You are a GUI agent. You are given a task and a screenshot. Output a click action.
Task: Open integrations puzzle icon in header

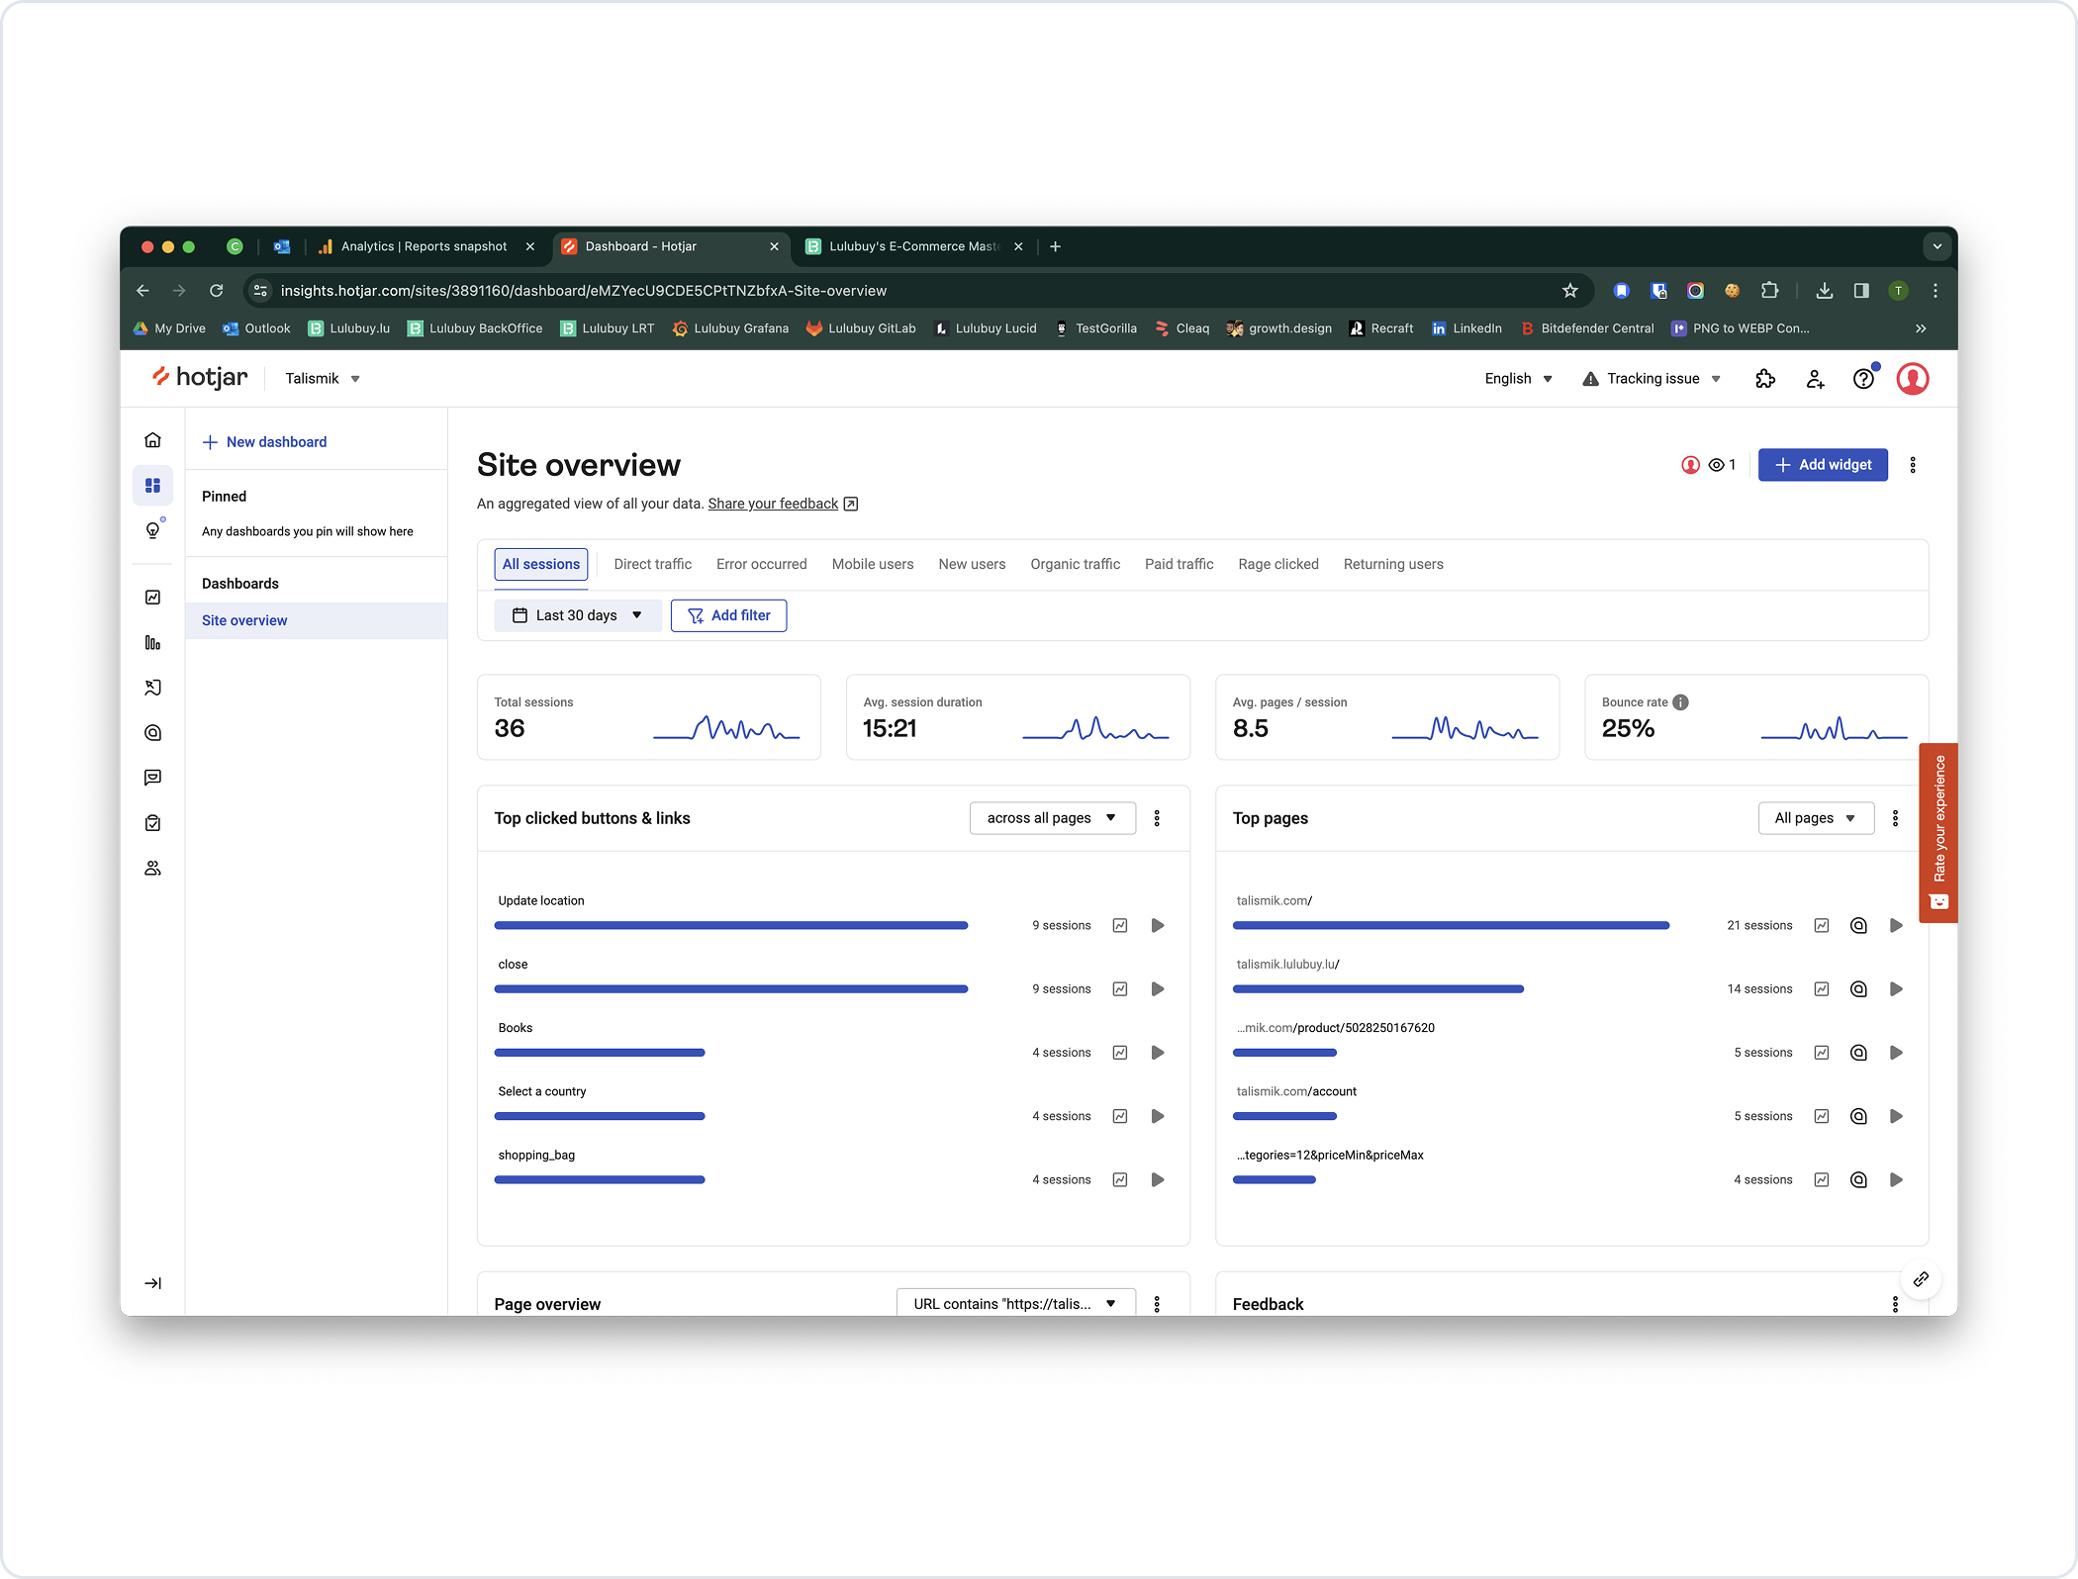click(1765, 379)
